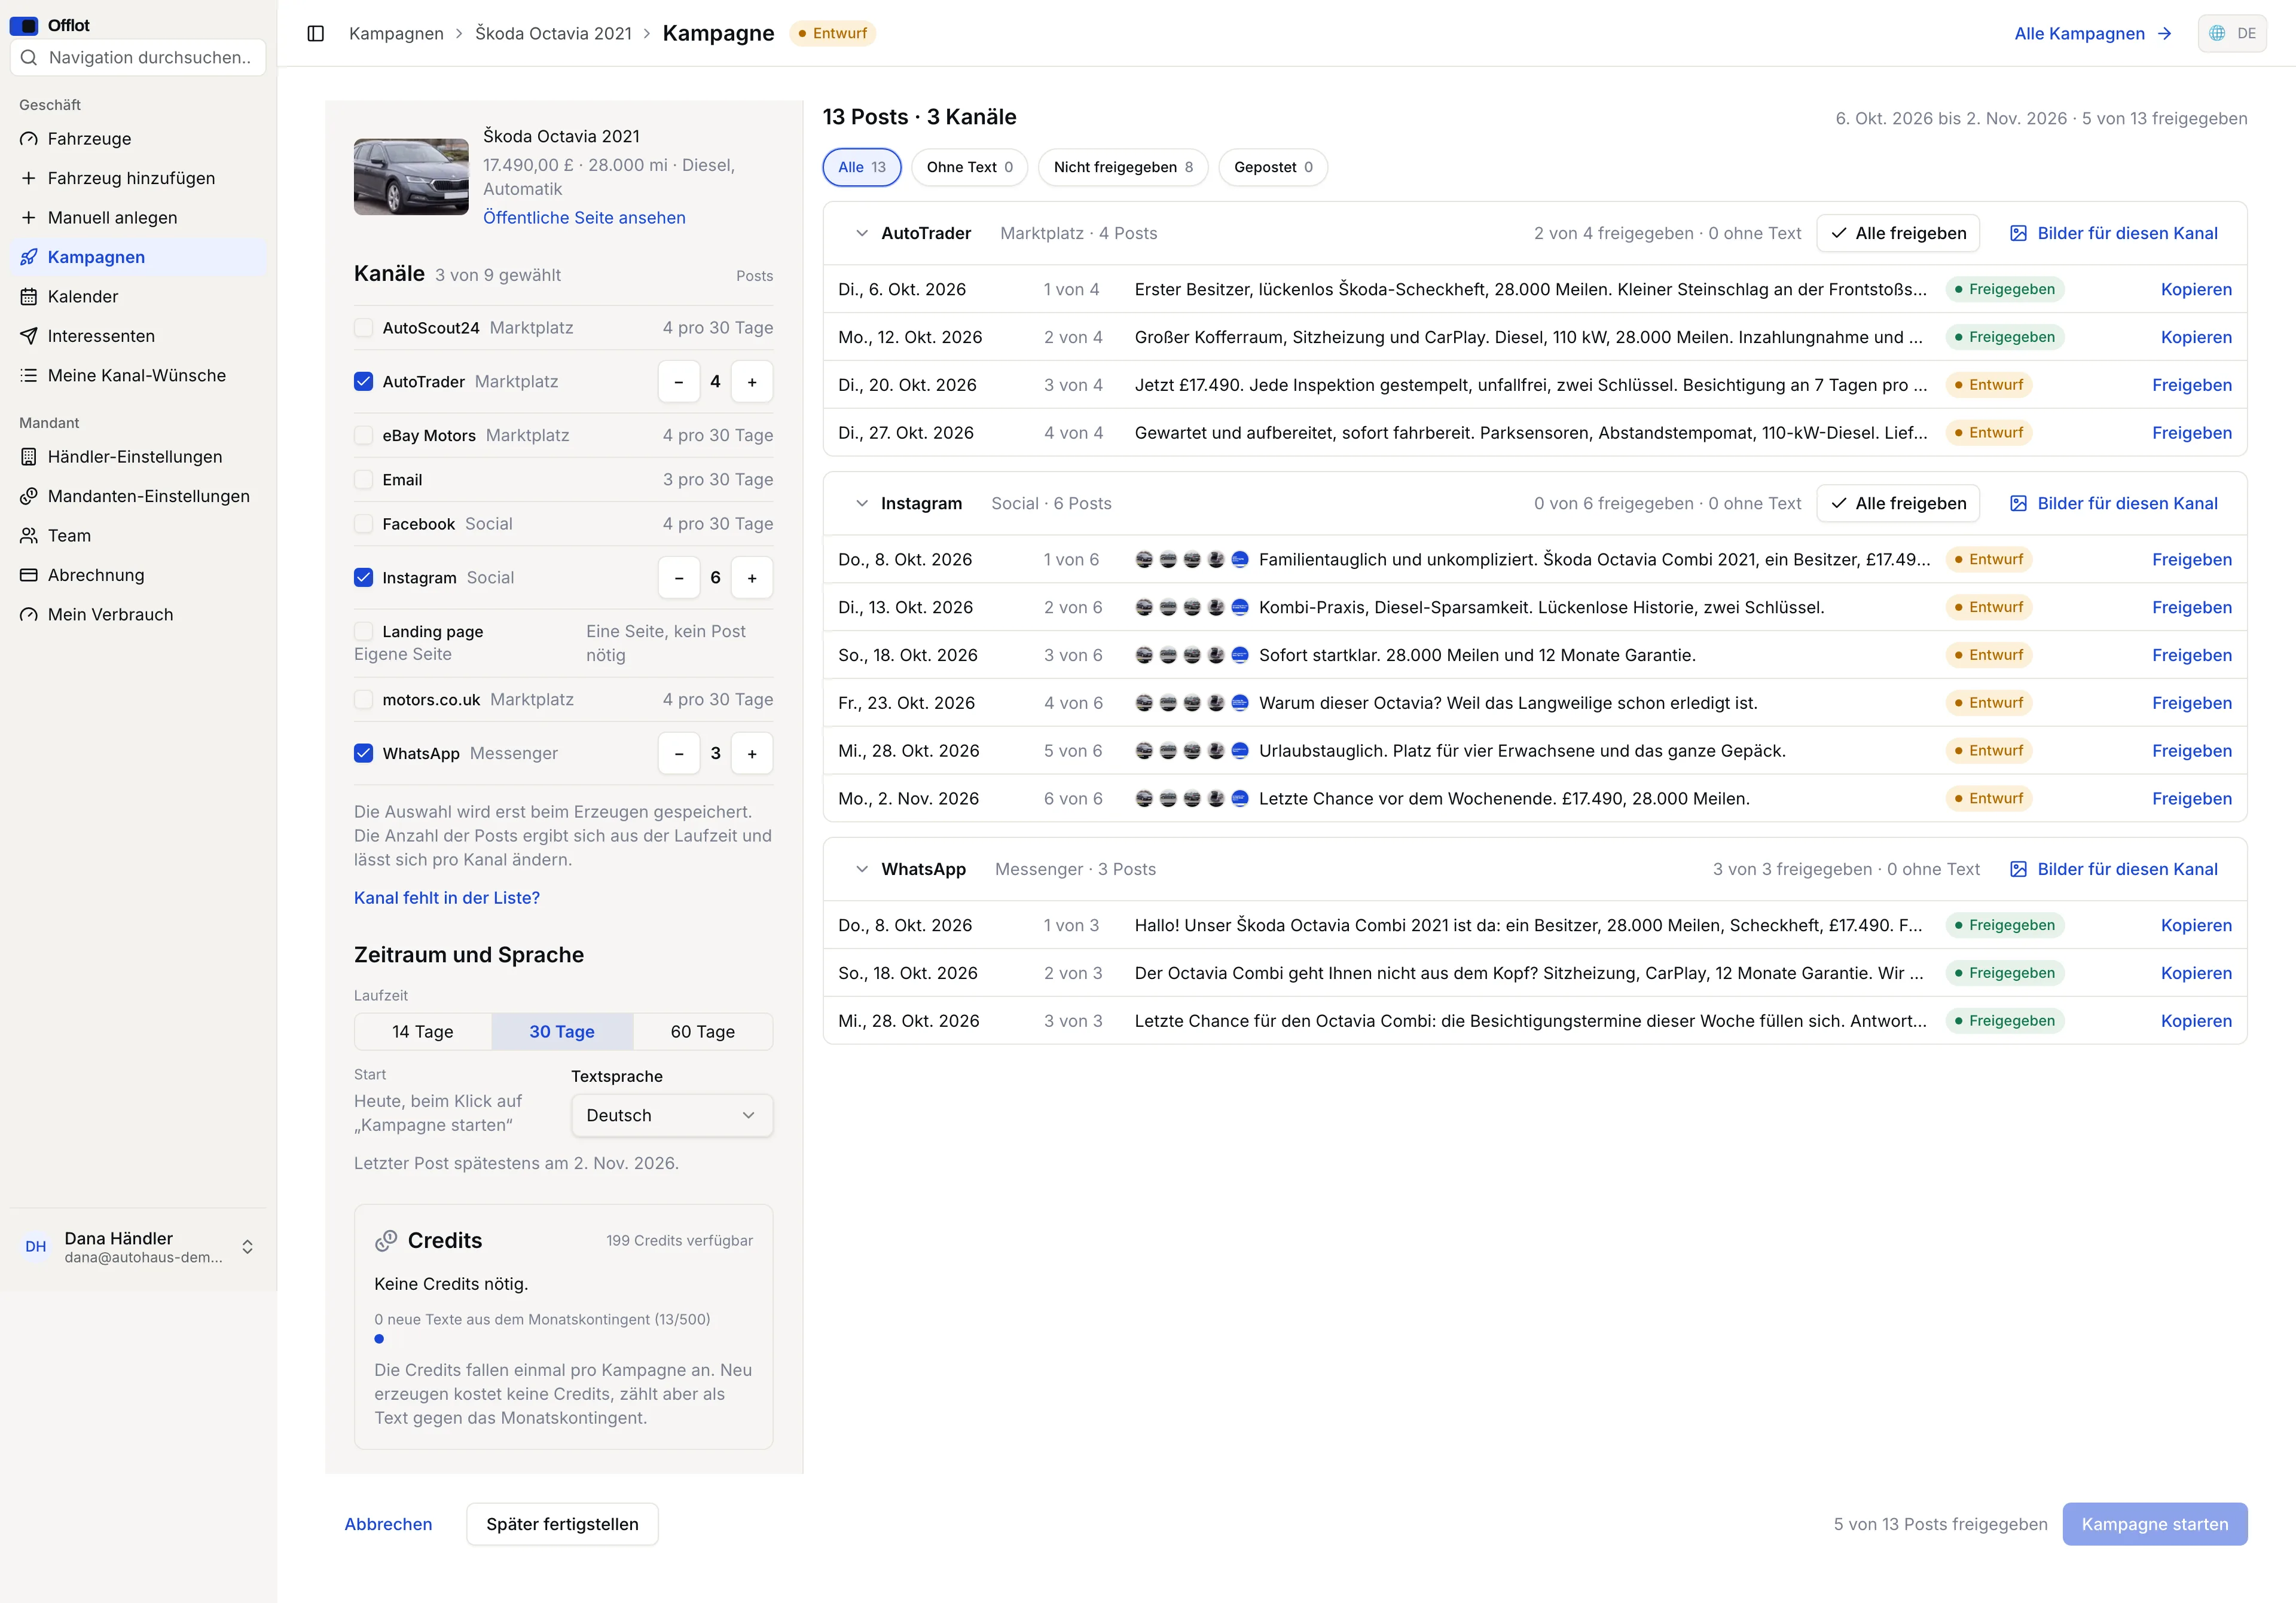Click Alle freigeben for Instagram
The height and width of the screenshot is (1603, 2296).
pos(1898,504)
